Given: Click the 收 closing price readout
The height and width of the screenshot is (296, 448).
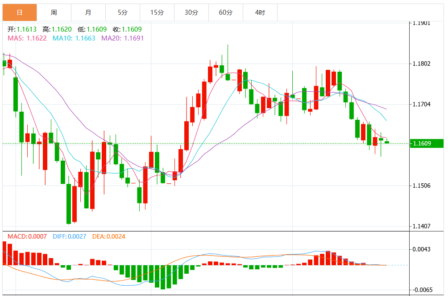Looking at the screenshot, I should click(x=128, y=29).
